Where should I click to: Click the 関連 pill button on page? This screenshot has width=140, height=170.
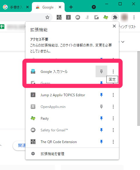point(20,145)
